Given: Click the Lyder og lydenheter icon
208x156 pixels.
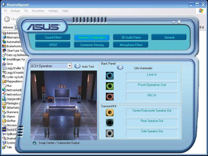Looking at the screenshot, I should 4,77.
